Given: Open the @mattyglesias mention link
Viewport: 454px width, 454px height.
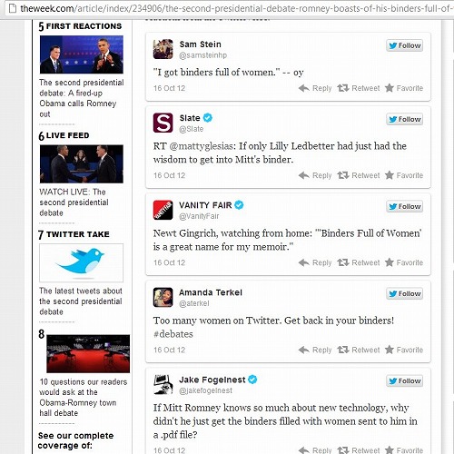Looking at the screenshot, I should coord(202,146).
